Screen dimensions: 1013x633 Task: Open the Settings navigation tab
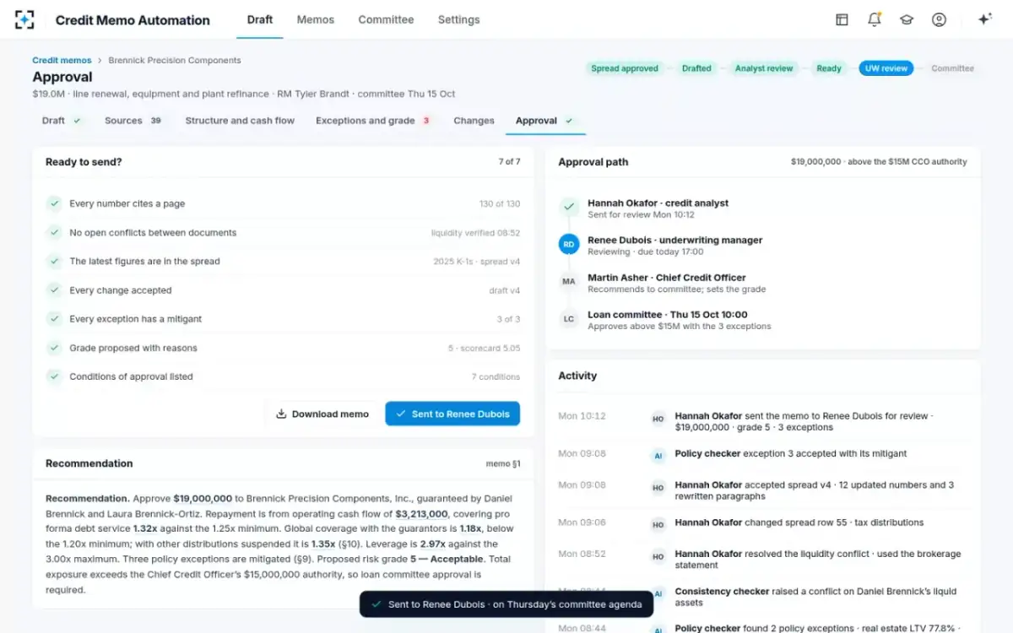point(458,19)
